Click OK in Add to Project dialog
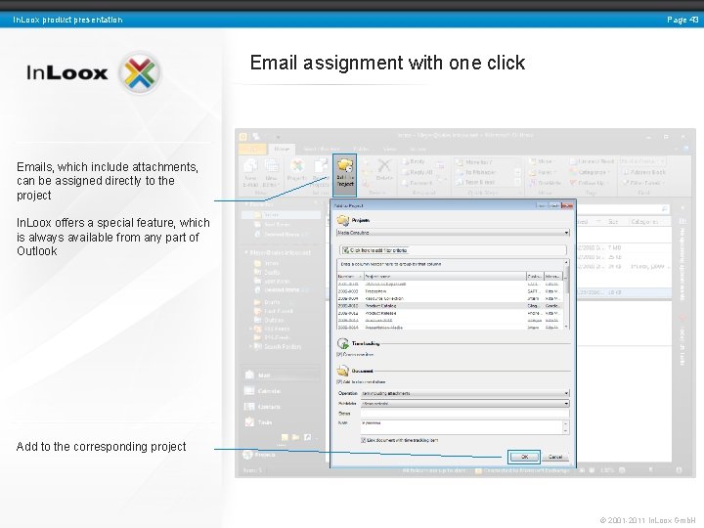This screenshot has height=528, width=704. [x=523, y=457]
